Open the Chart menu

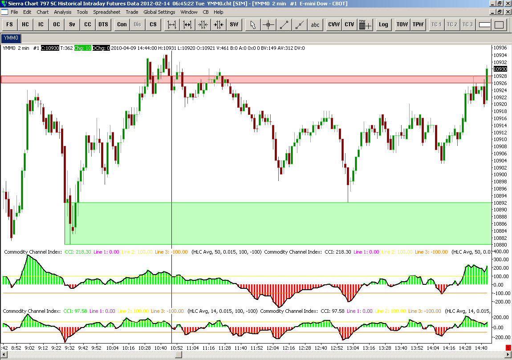tap(42, 12)
